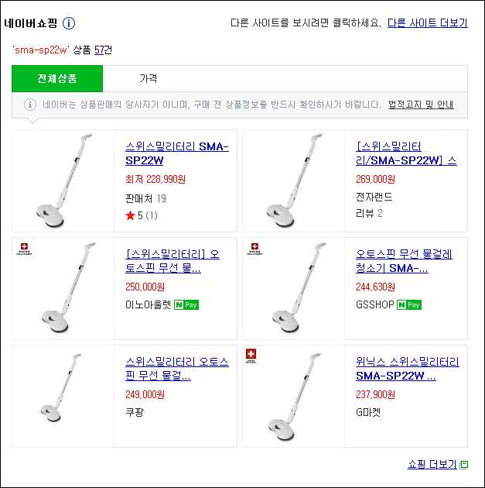Switch to the 가격 tab
Image resolution: width=485 pixels, height=488 pixels.
(x=149, y=78)
